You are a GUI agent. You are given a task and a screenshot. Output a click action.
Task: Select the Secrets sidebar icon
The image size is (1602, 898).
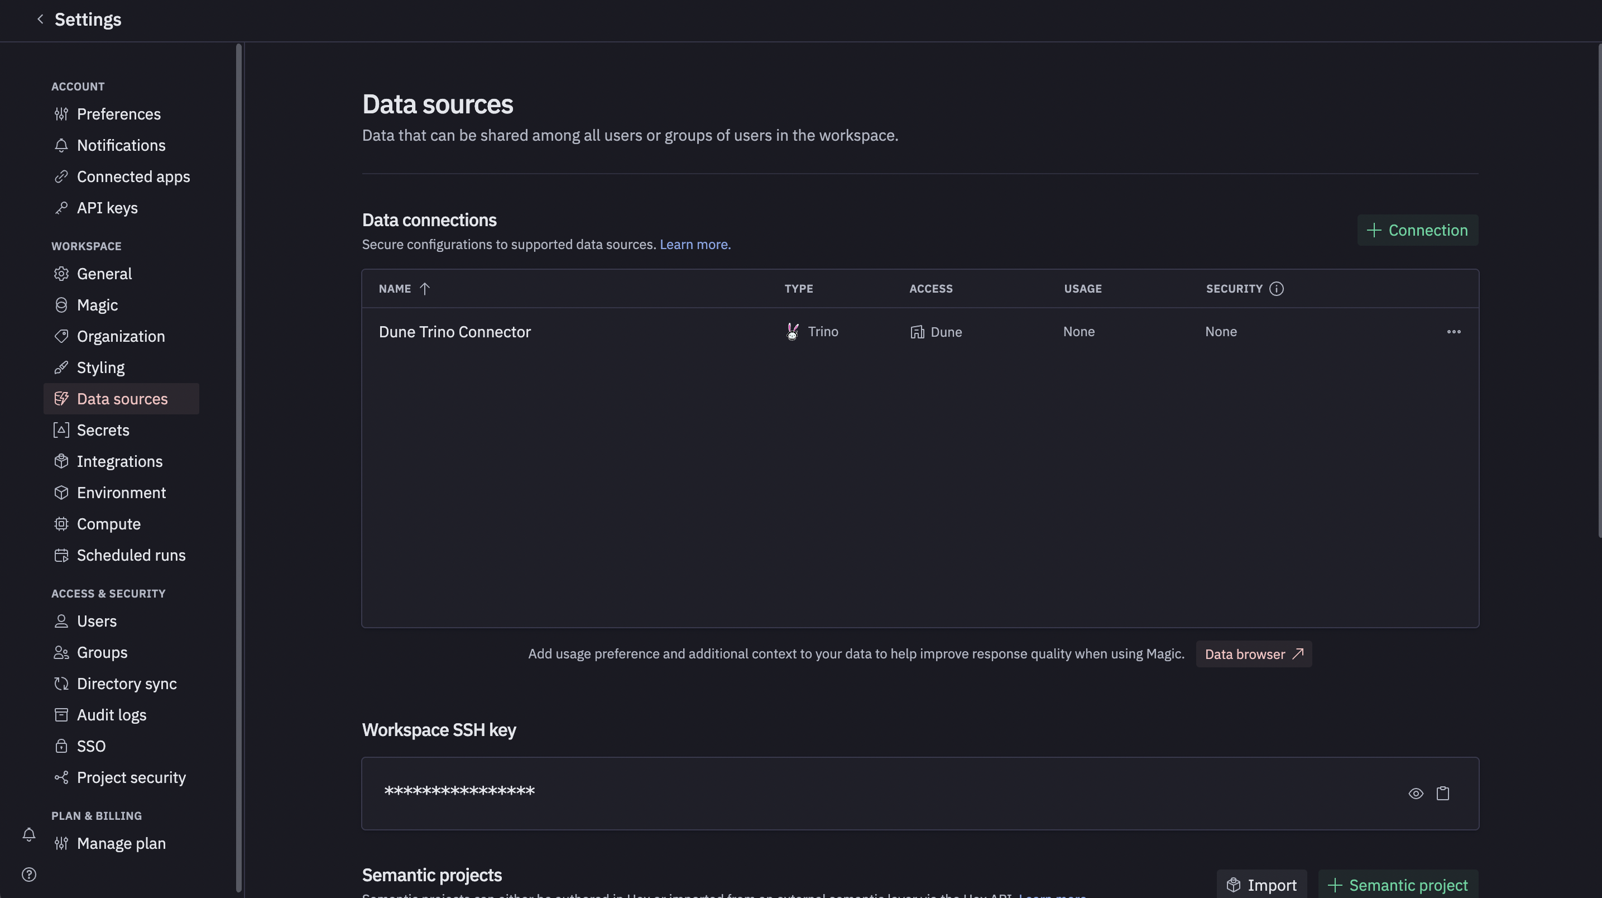pos(61,430)
